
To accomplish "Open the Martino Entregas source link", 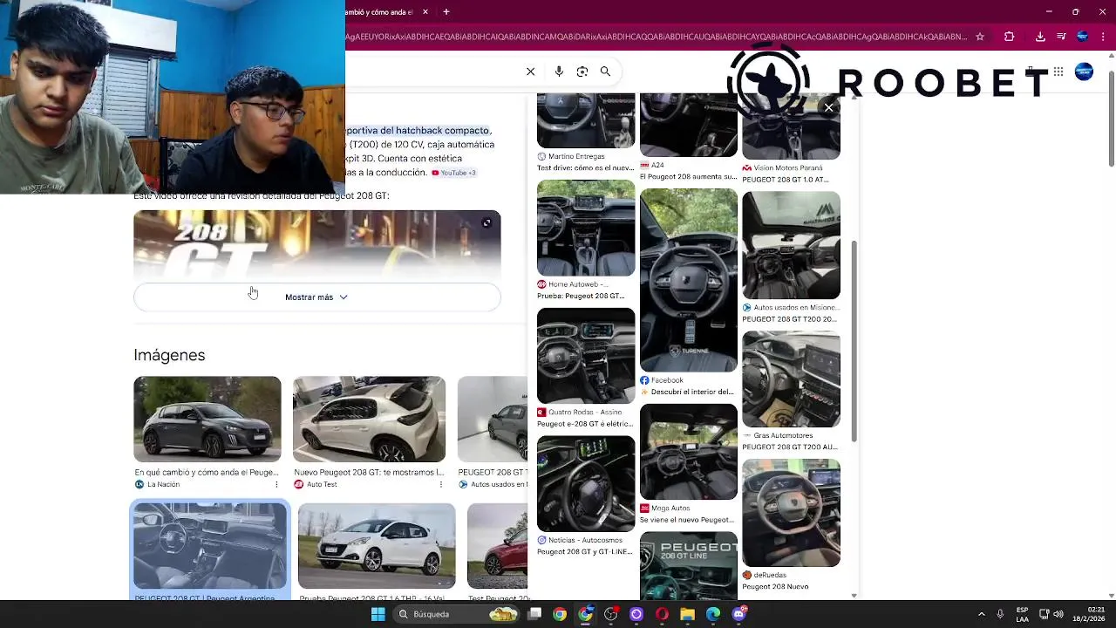I will pyautogui.click(x=576, y=156).
